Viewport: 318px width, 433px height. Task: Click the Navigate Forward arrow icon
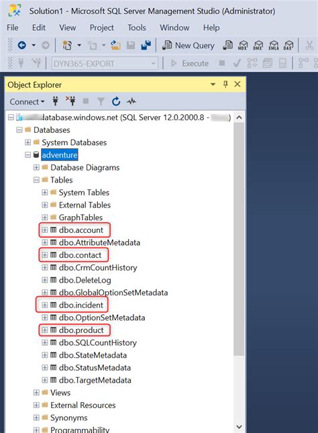[45, 45]
